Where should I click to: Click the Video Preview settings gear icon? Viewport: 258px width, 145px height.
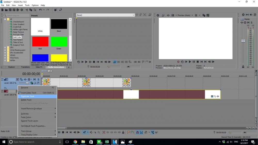[158, 15]
